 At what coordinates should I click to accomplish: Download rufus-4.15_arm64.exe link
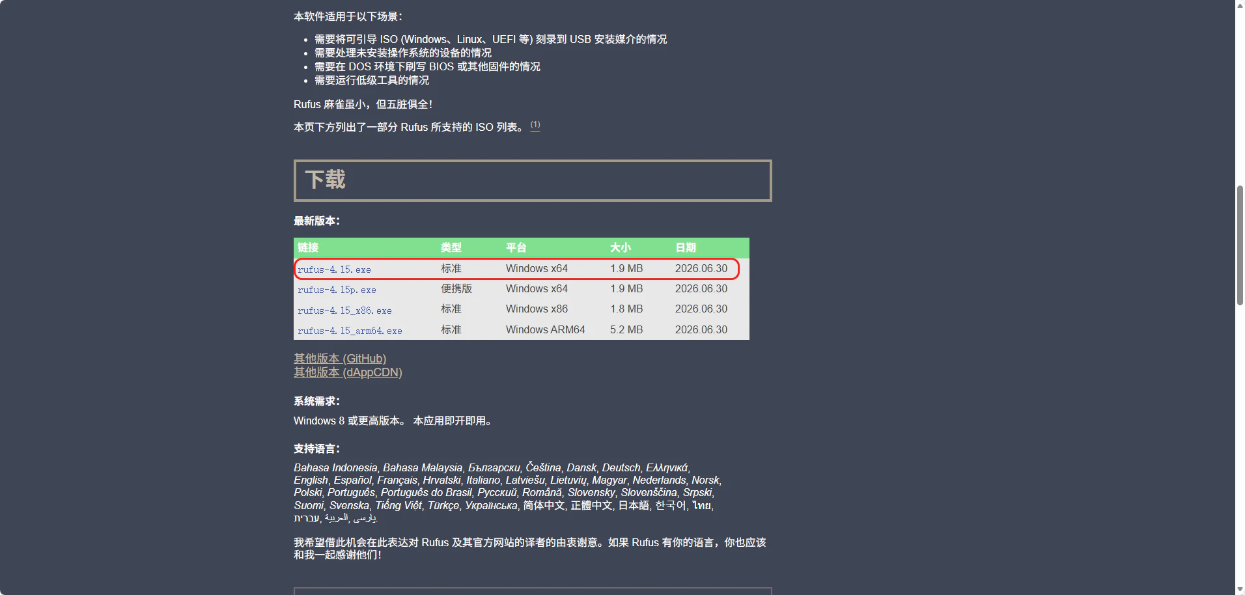(350, 331)
